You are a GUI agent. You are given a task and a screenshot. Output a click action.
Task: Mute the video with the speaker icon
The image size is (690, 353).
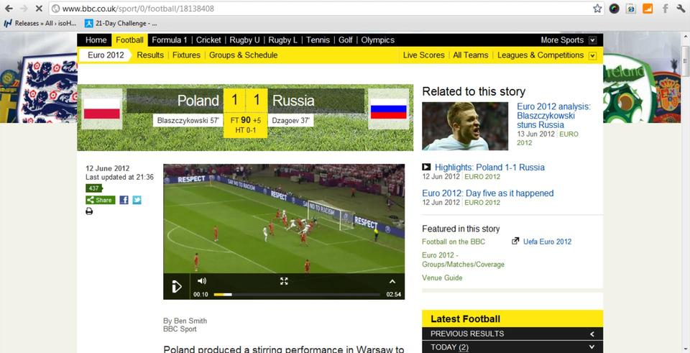201,281
